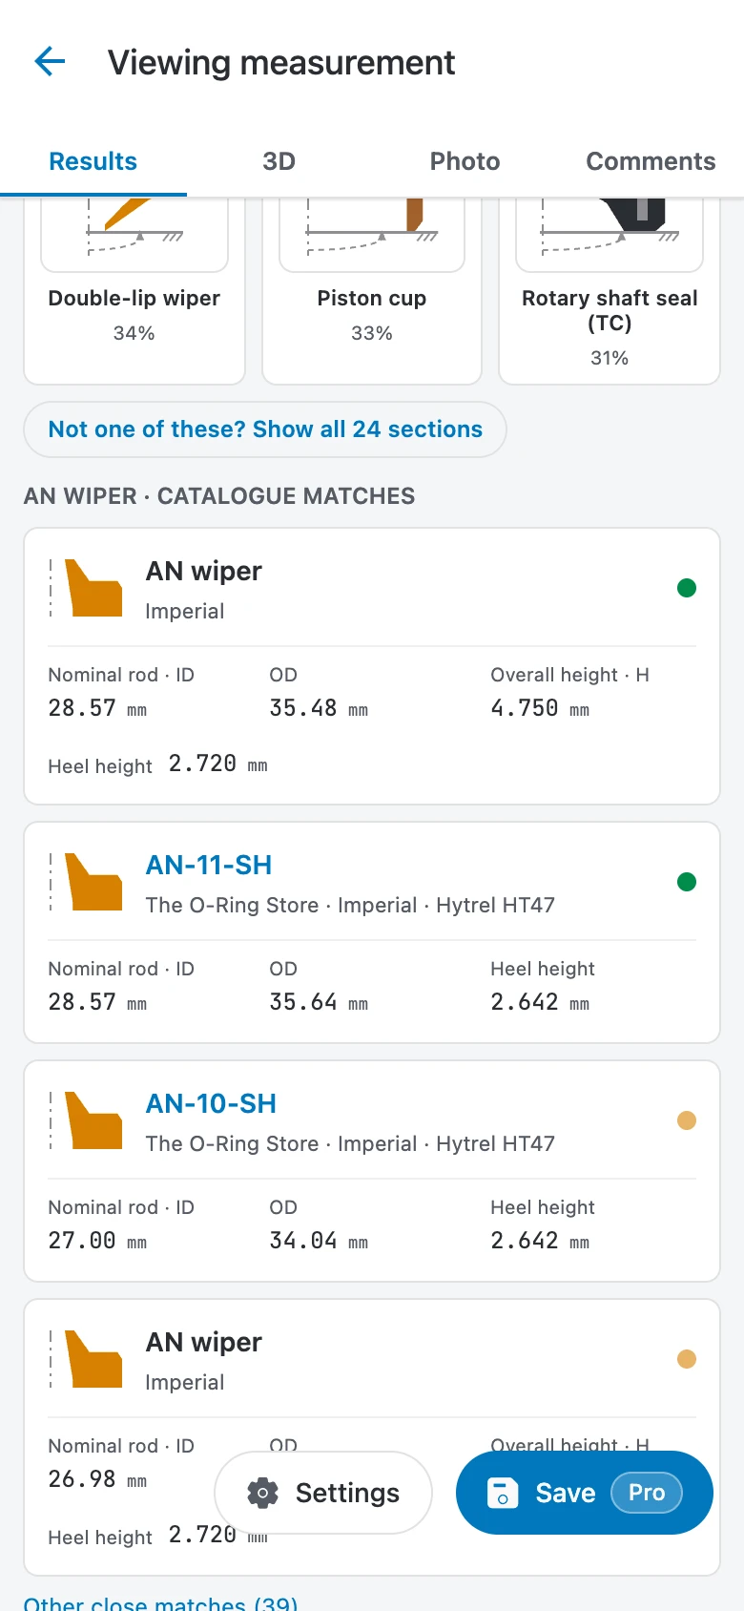The width and height of the screenshot is (744, 1611).
Task: Click the 35.48 mm OD value
Action: [319, 708]
